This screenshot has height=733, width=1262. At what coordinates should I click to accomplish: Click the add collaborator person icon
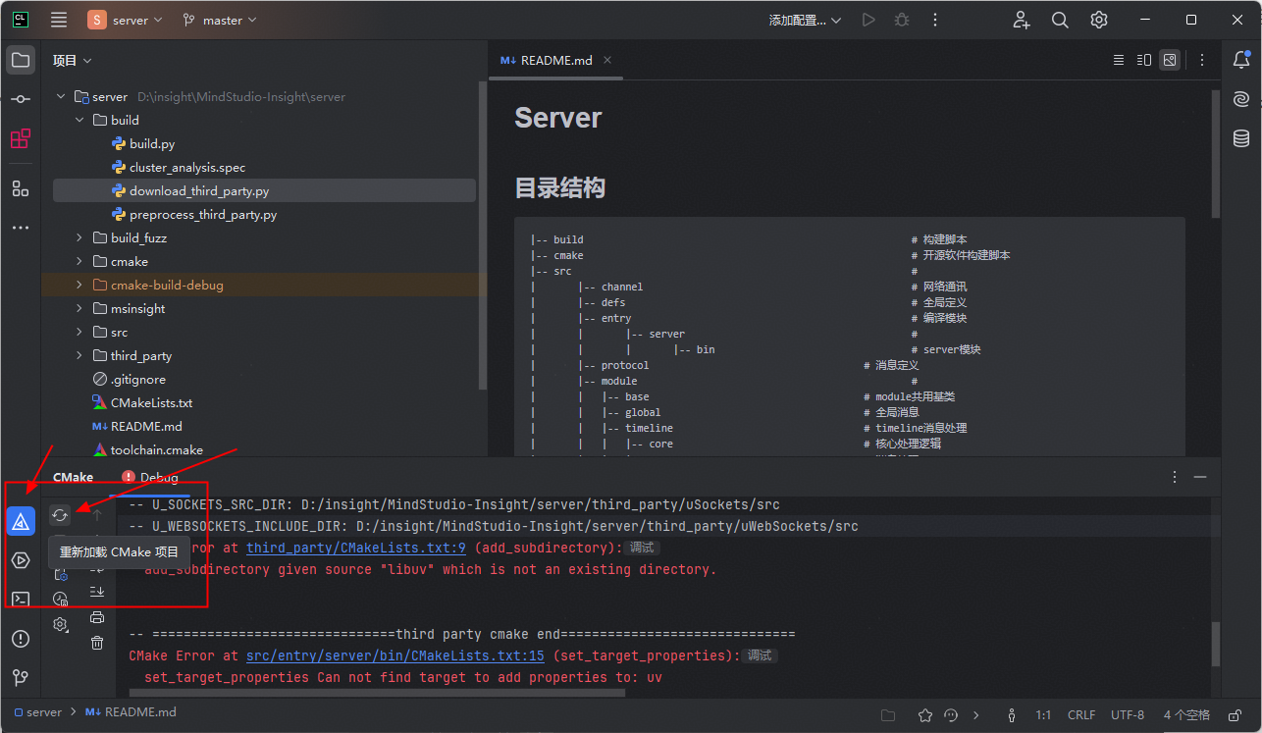[1022, 20]
